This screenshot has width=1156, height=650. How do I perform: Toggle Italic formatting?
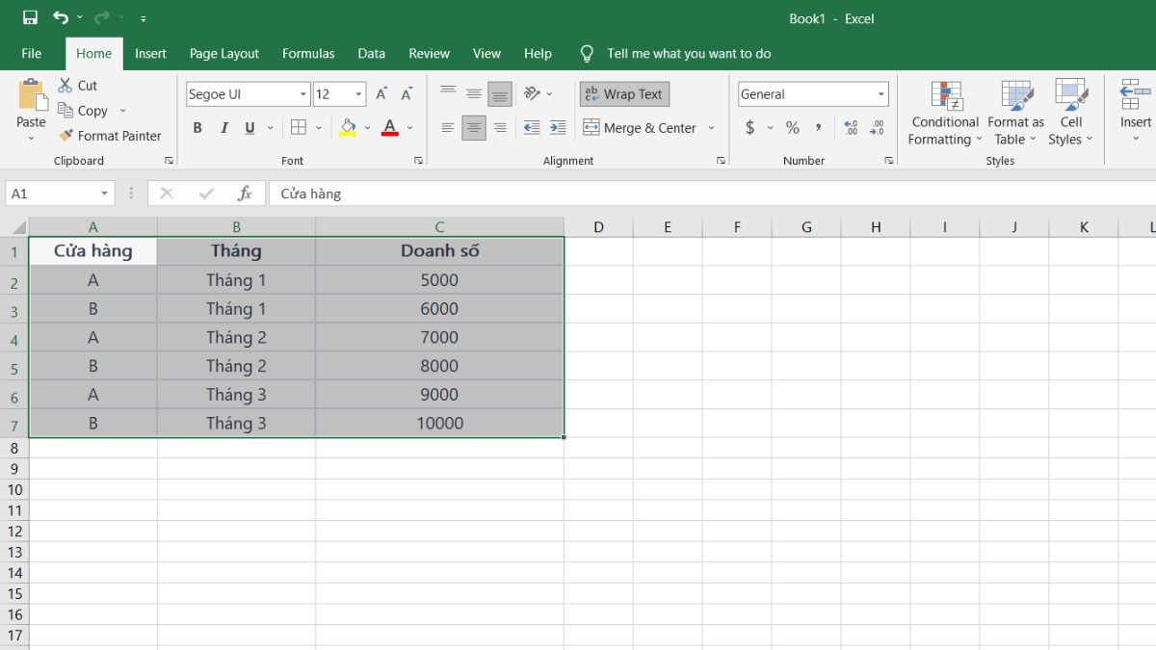(x=223, y=128)
